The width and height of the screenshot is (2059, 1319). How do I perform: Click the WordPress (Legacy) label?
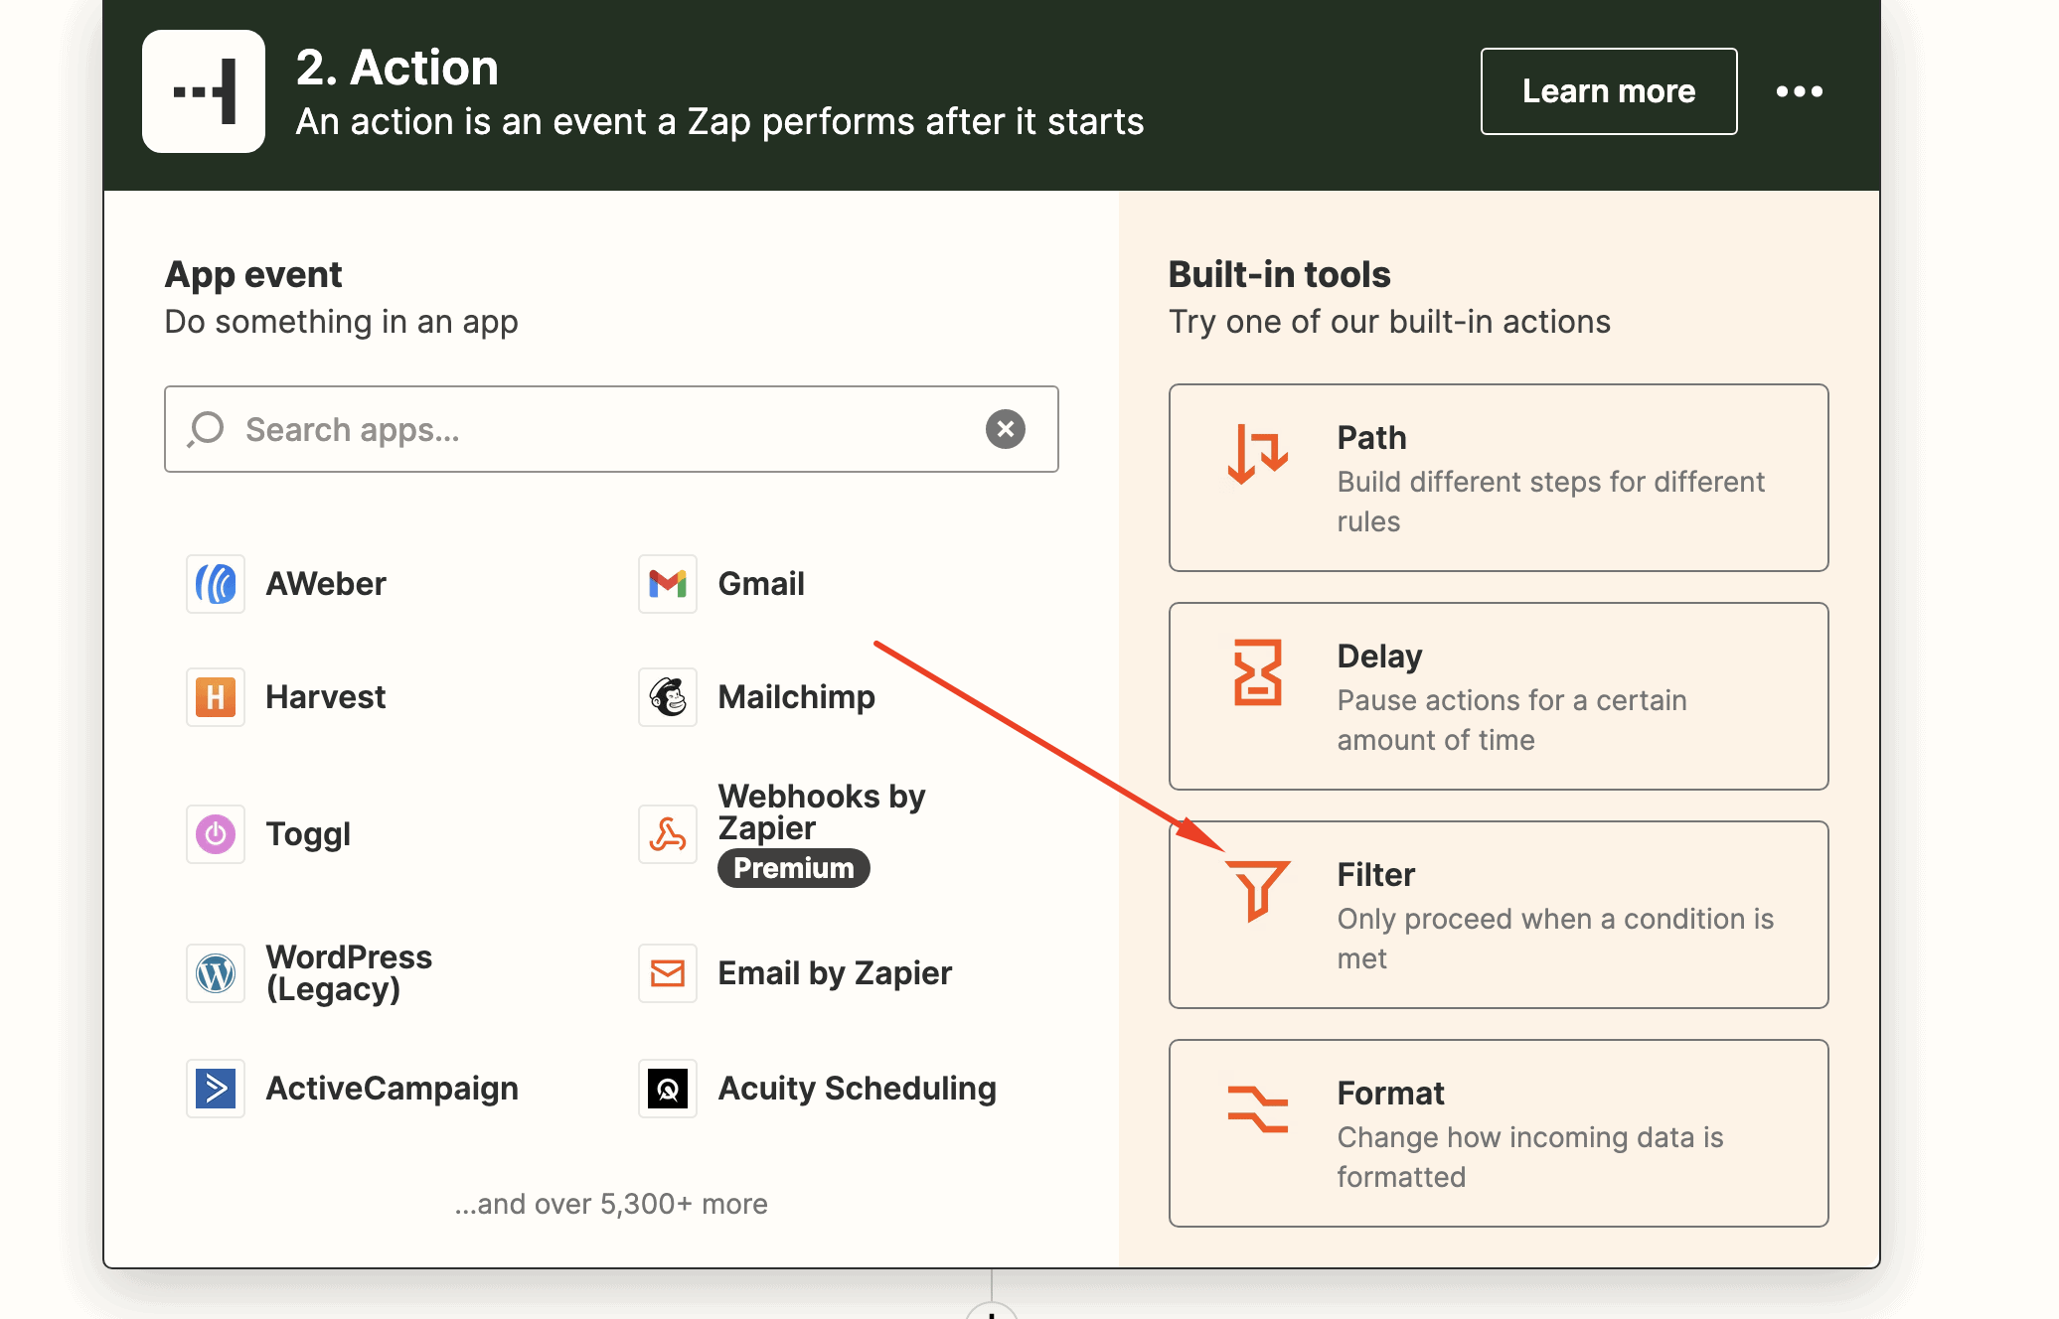tap(349, 973)
